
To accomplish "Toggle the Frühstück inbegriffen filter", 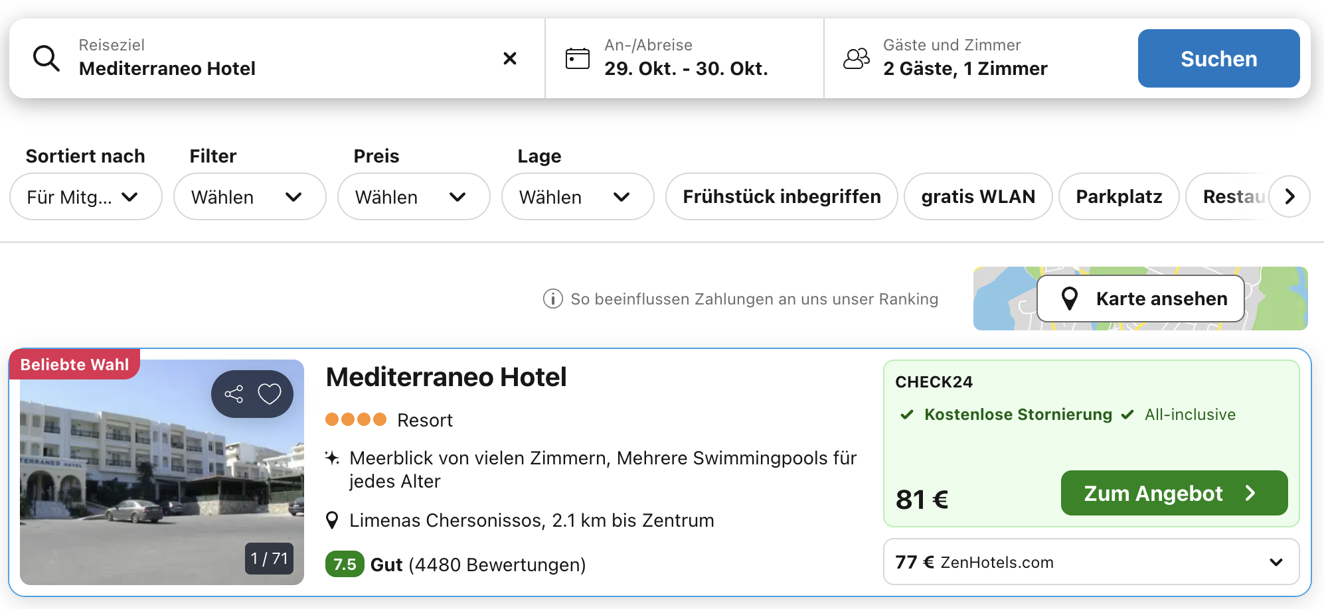I will pos(781,197).
